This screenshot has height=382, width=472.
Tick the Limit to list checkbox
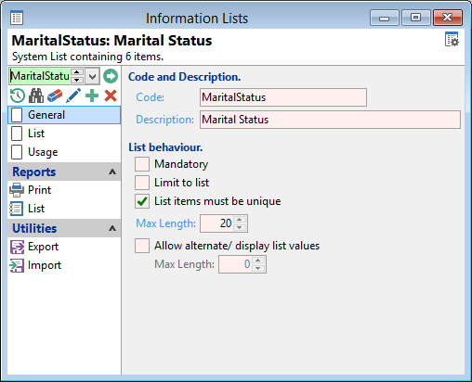pos(142,183)
